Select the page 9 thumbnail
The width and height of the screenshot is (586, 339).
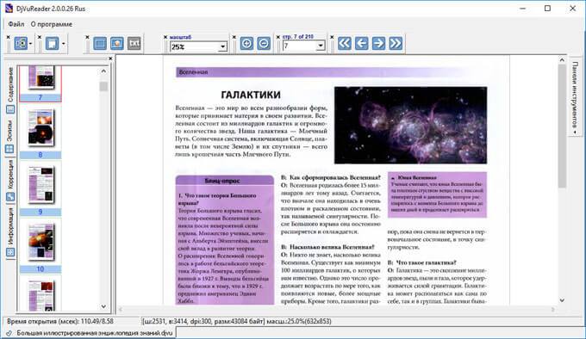(41, 189)
